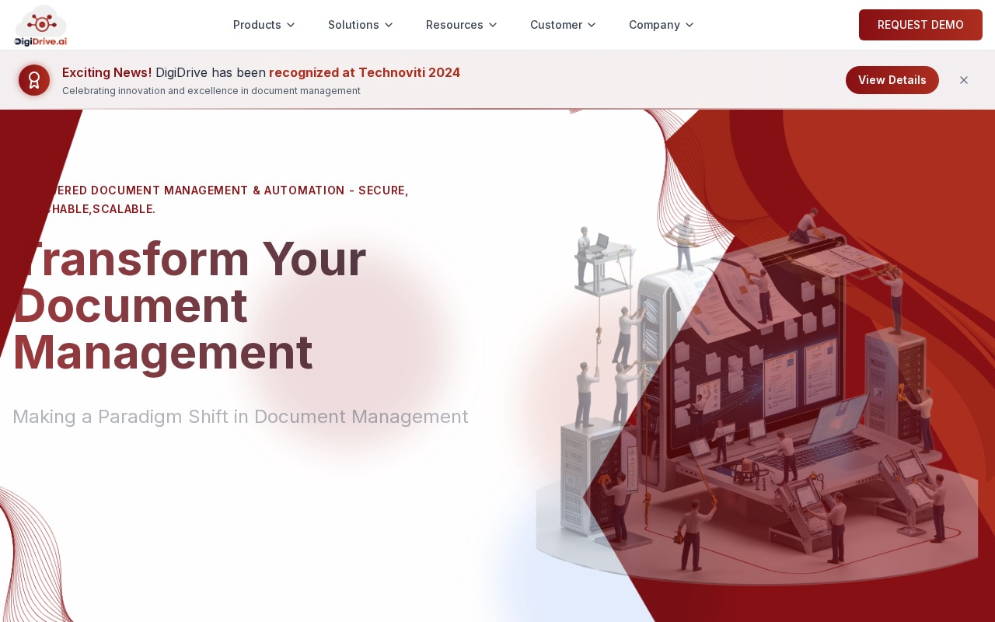Expand the Solutions dropdown chevron
The width and height of the screenshot is (995, 622).
pos(389,25)
